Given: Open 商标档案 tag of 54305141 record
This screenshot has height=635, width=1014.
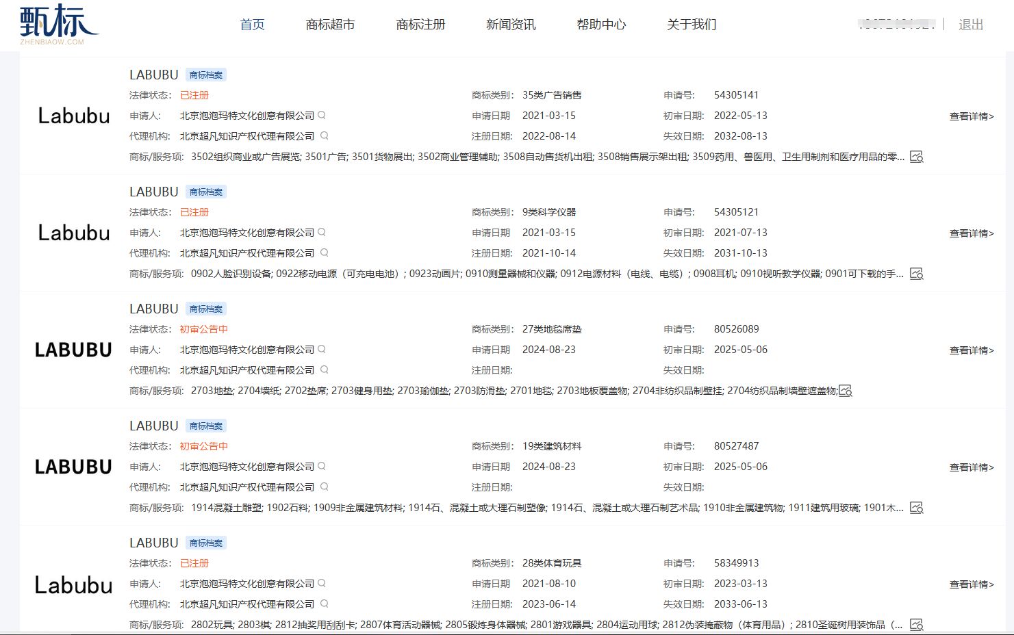Looking at the screenshot, I should (x=206, y=75).
